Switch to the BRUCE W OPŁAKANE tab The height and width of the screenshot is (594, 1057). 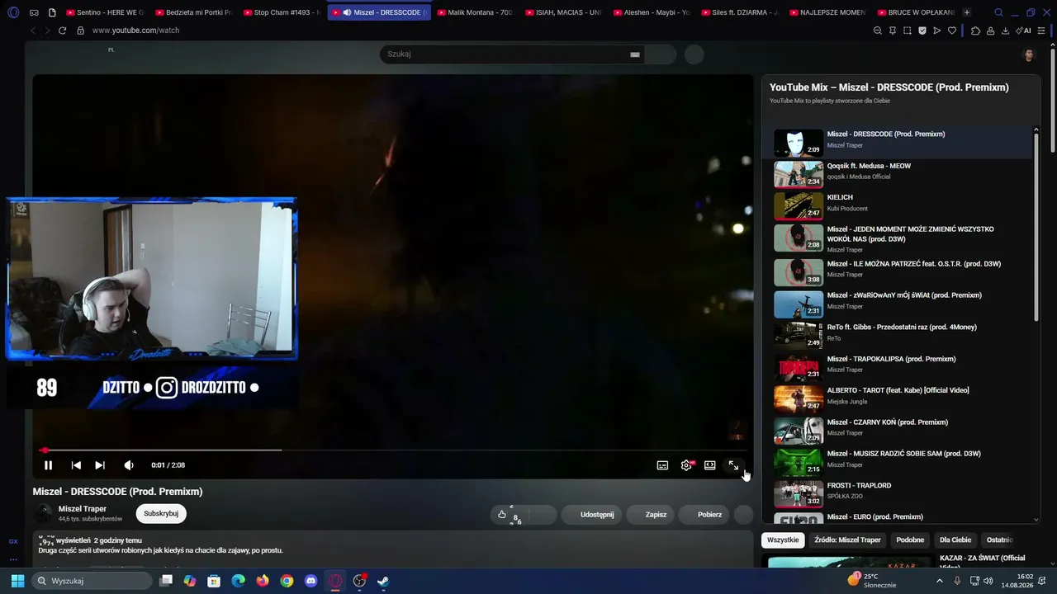coord(916,12)
